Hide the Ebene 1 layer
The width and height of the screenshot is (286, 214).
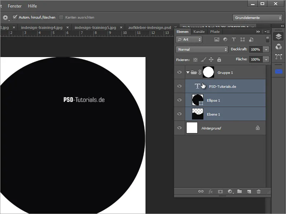click(179, 114)
